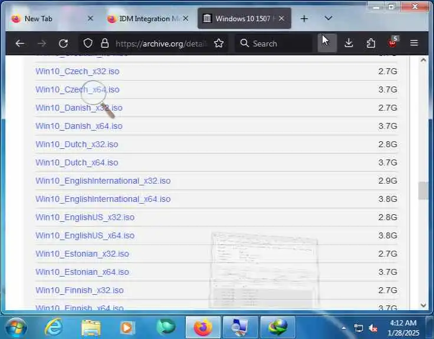The width and height of the screenshot is (434, 339).
Task: Open the extensions puzzle icon
Action: (371, 43)
